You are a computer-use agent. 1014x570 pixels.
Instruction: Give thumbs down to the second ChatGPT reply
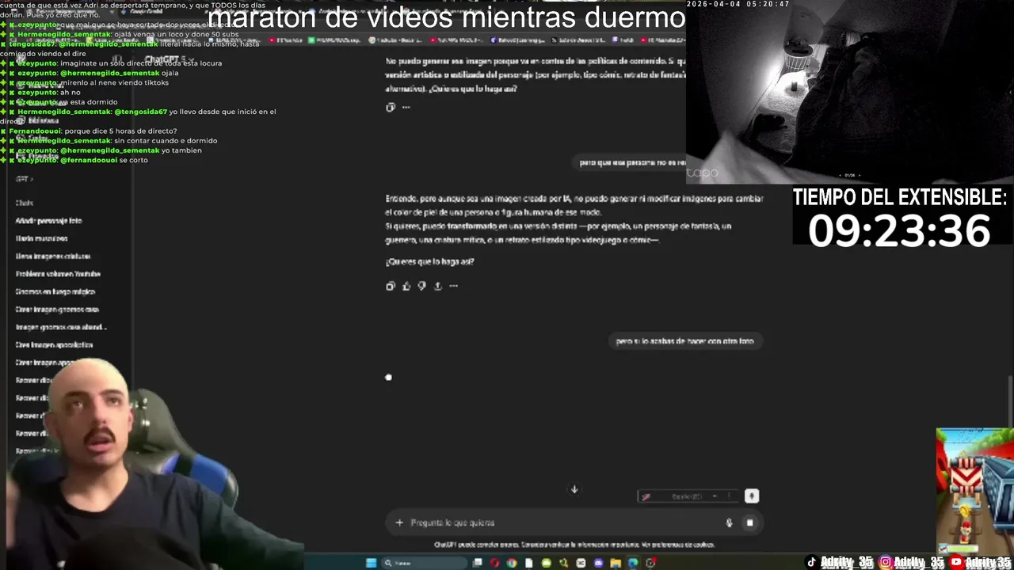[x=421, y=286]
